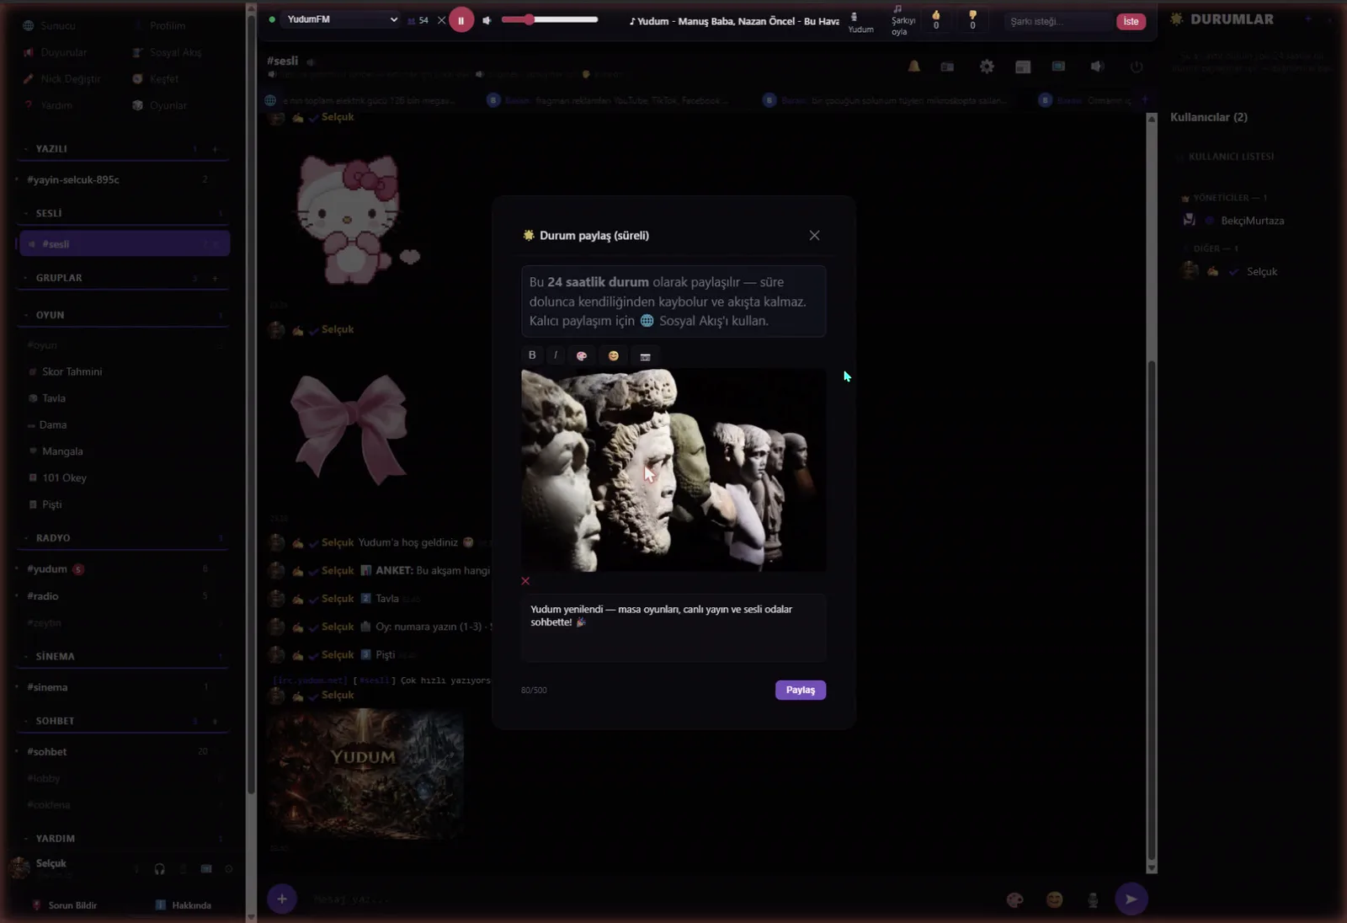Pause the YudumFM radio stream
1347x923 pixels.
[461, 20]
